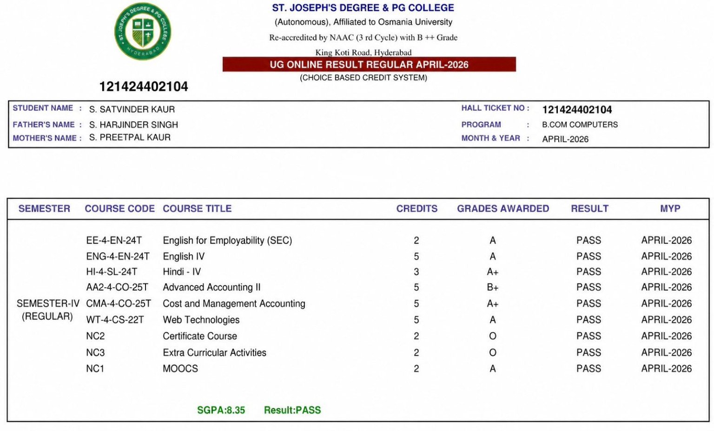Click the (CHOICE BASED CREDIT SYSTEM) subtitle
The image size is (714, 431).
(364, 78)
